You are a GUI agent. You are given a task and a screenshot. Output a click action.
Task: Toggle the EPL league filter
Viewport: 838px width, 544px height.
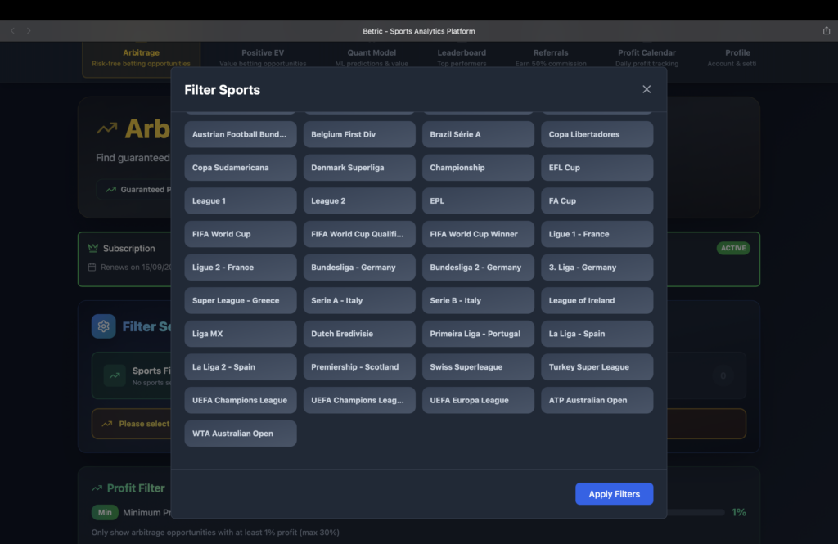(478, 201)
